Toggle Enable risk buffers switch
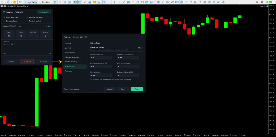 (x=141, y=48)
